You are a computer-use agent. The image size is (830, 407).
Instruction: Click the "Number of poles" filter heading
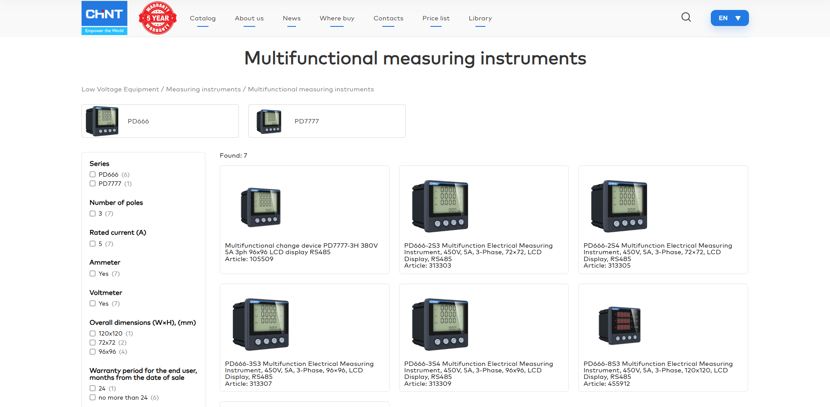click(116, 203)
